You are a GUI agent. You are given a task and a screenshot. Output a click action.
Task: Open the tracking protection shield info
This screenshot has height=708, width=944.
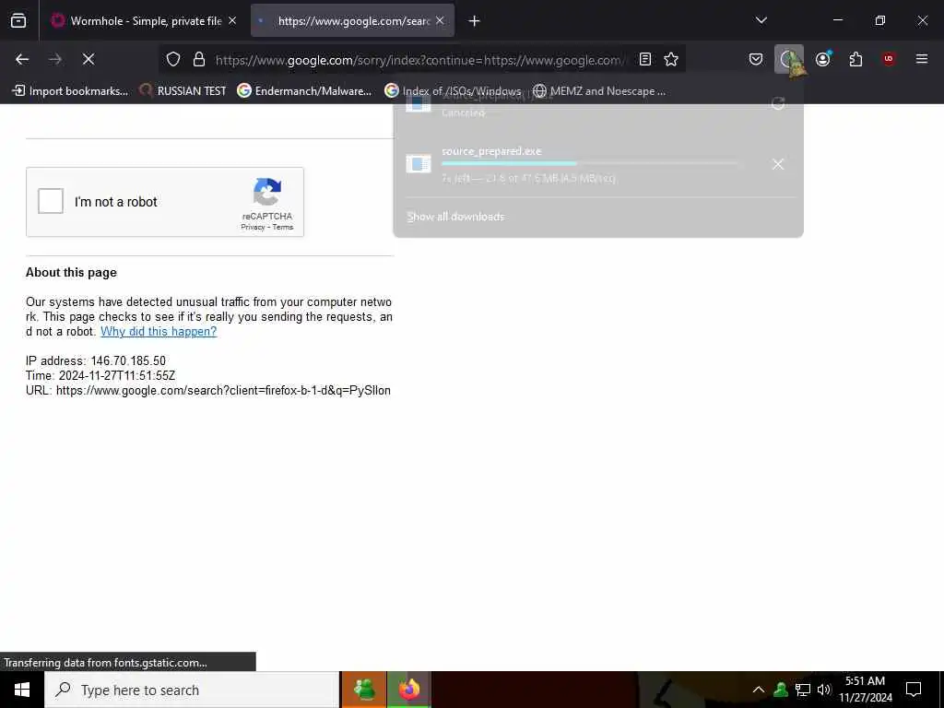[173, 59]
